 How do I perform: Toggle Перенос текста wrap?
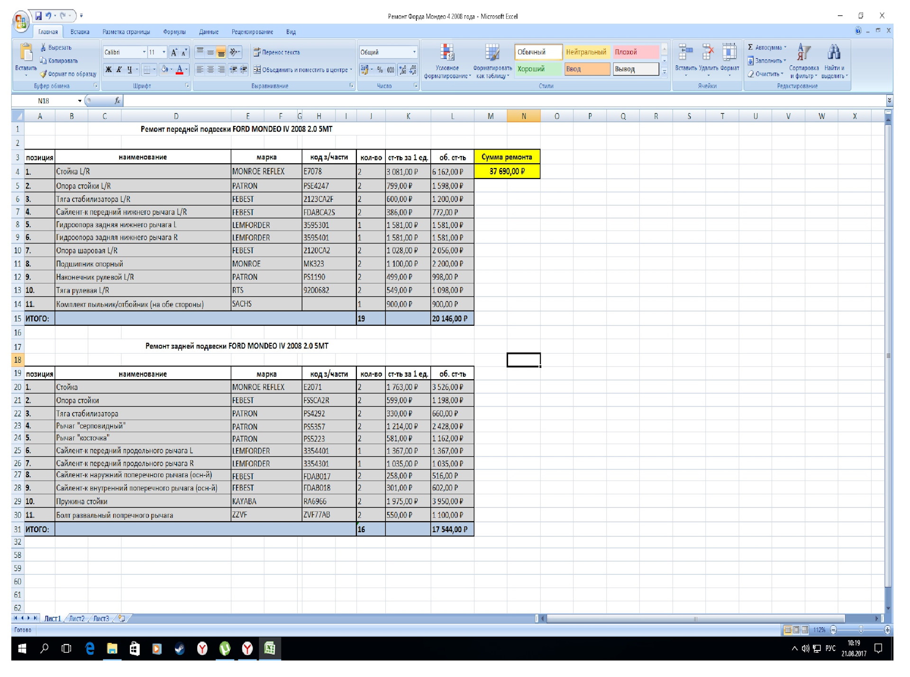tap(276, 52)
